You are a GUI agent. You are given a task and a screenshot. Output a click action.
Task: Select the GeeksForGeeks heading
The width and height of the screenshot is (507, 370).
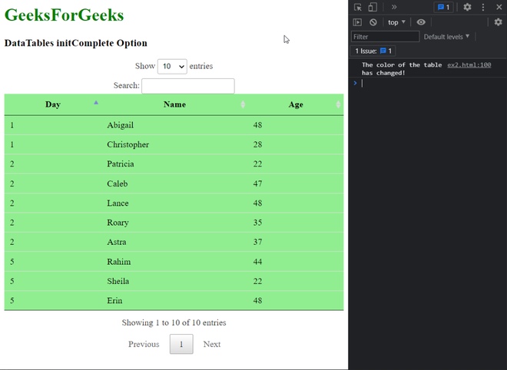(64, 15)
